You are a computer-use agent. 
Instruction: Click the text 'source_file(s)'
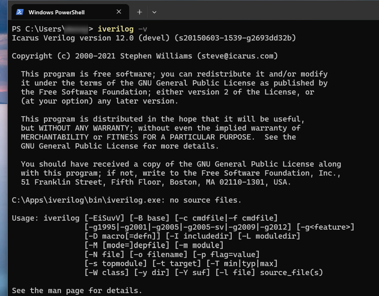(292, 273)
